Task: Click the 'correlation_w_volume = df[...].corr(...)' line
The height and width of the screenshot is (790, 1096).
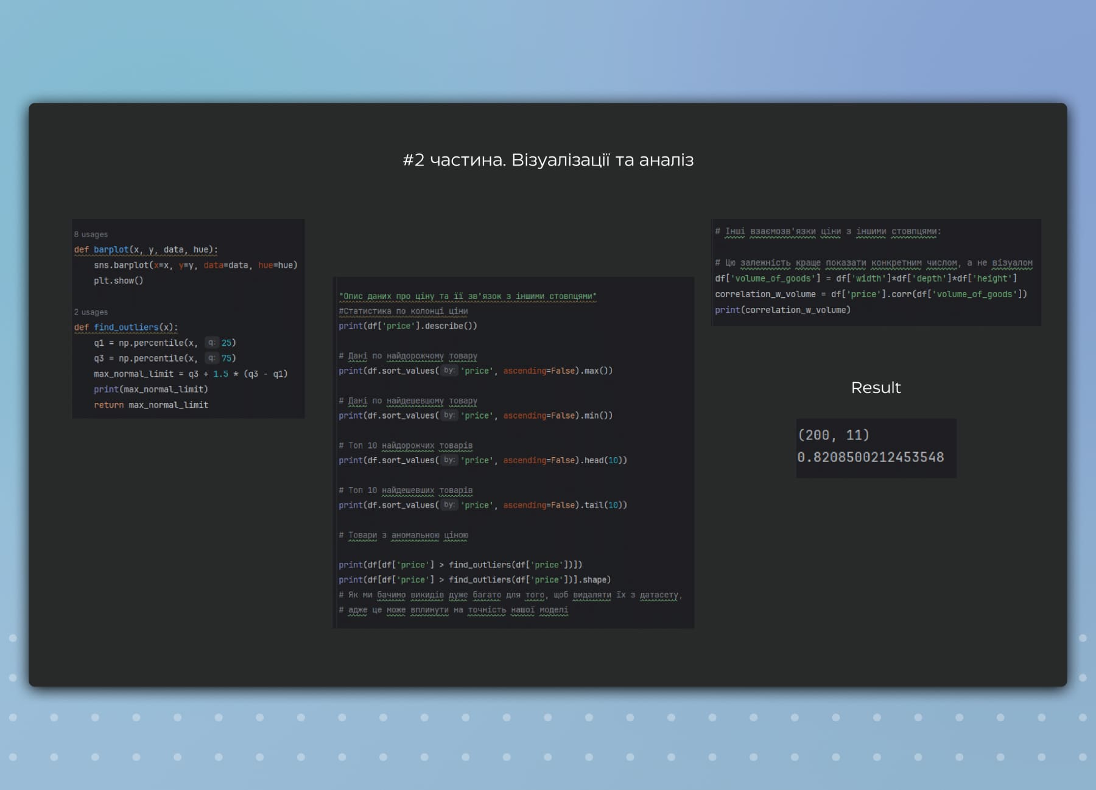Action: pyautogui.click(x=871, y=295)
